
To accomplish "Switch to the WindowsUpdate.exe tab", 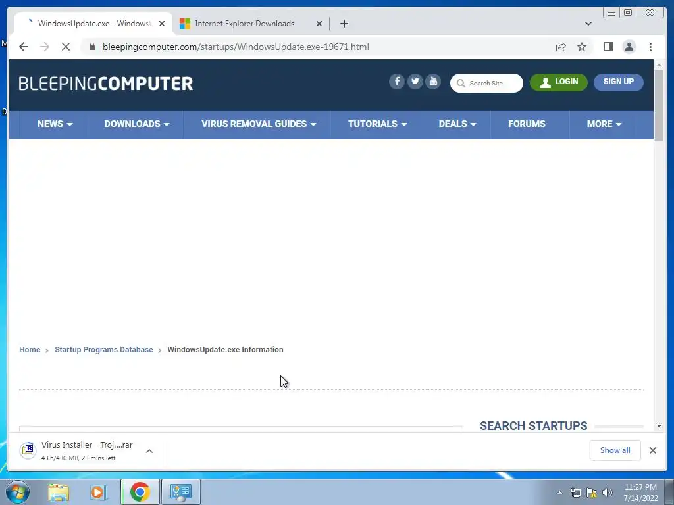I will coord(93,24).
